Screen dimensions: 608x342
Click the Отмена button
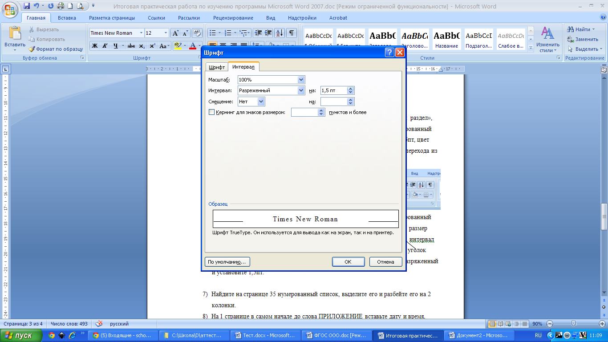click(386, 262)
